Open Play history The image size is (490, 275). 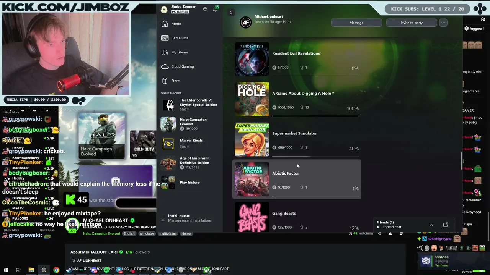[x=189, y=182]
